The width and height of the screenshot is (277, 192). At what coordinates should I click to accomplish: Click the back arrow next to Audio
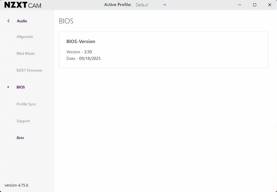8,21
